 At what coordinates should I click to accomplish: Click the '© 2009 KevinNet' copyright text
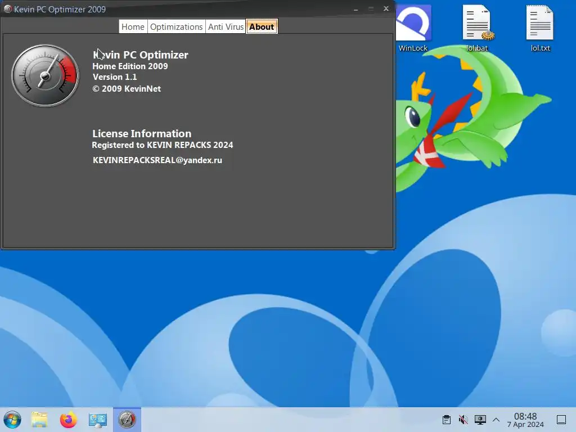tap(127, 89)
